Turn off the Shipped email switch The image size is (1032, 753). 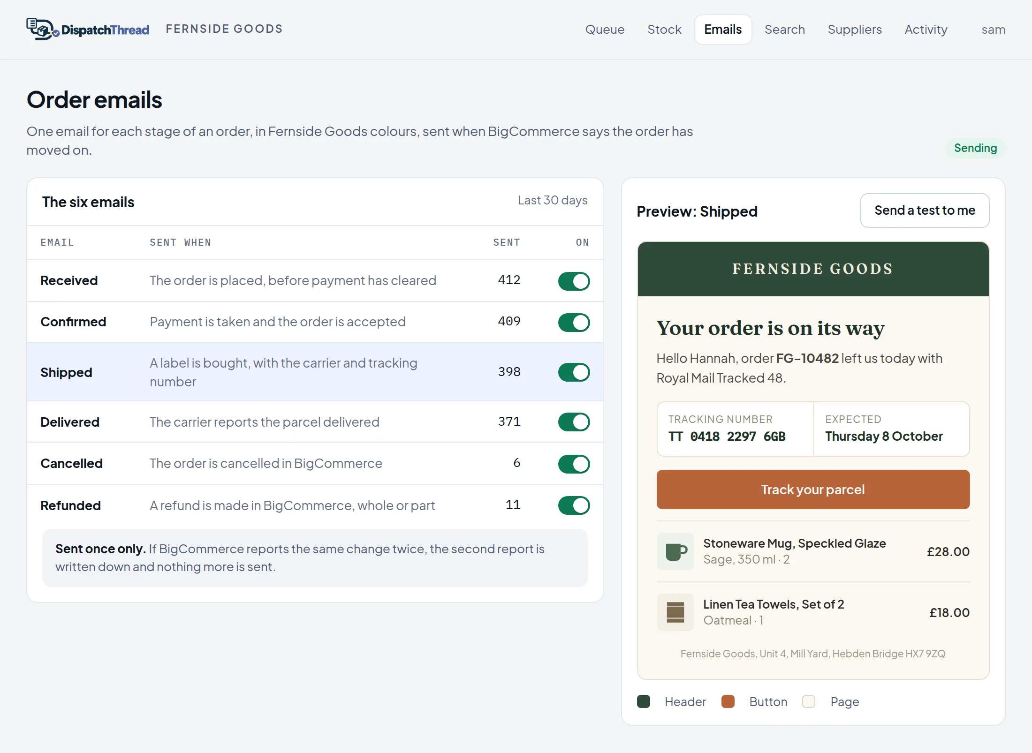pos(574,372)
